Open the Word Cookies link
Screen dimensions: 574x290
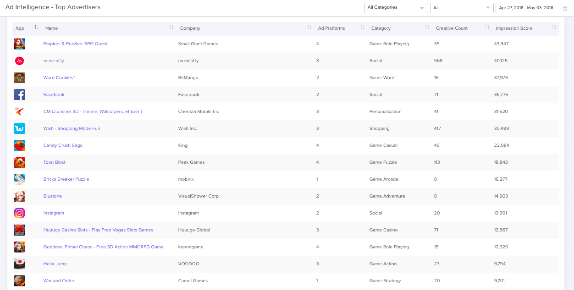[x=59, y=78]
